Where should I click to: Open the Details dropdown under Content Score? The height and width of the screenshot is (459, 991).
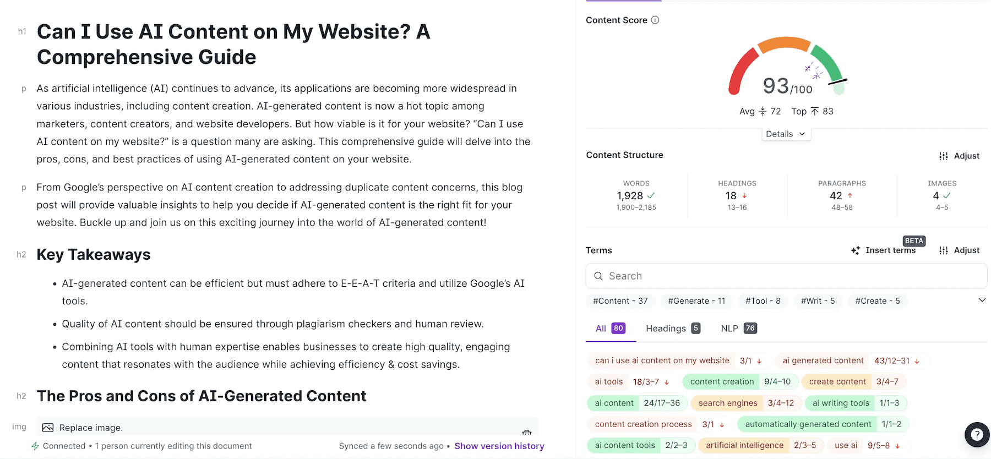click(786, 134)
